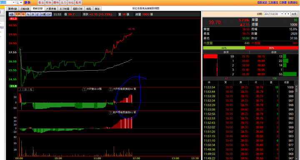This screenshot has width=300, height=160.
Task: Click the red bid volume bar for 59
Action: (x=210, y=57)
